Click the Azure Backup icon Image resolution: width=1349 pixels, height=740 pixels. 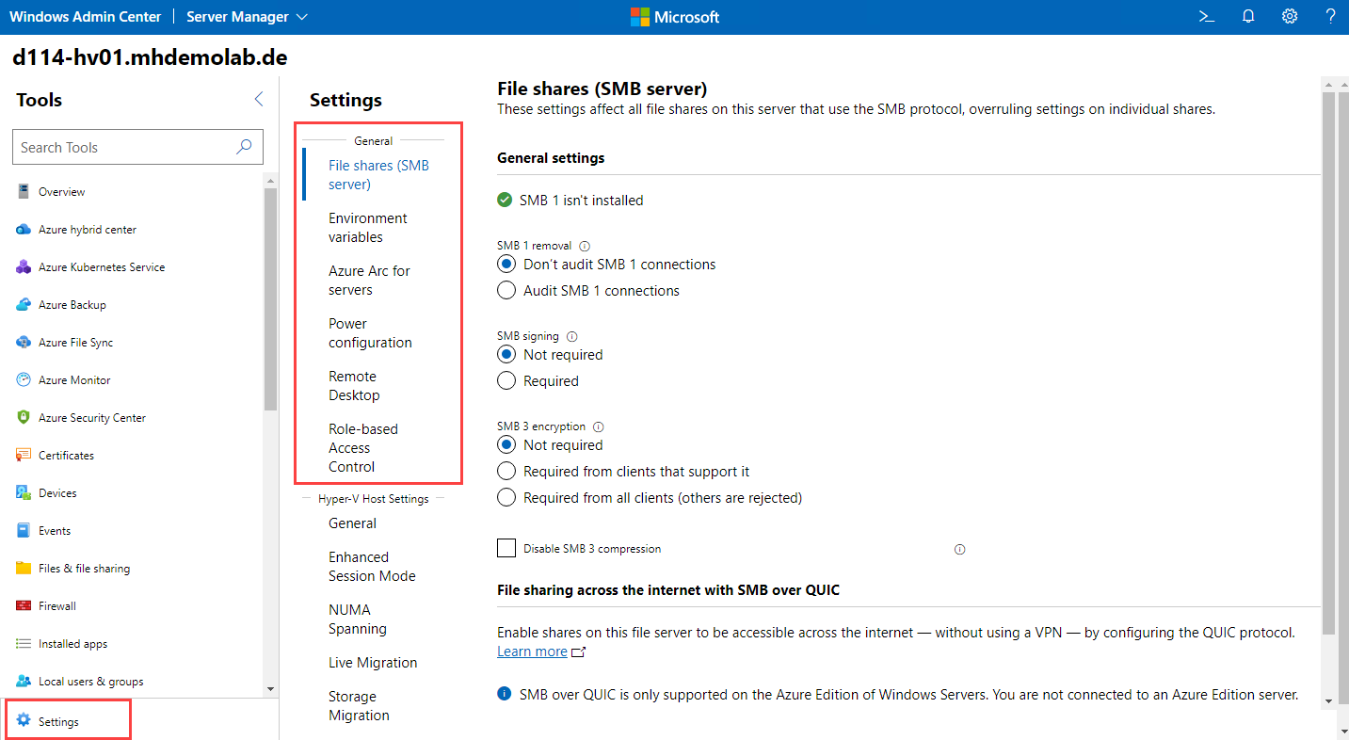point(24,304)
